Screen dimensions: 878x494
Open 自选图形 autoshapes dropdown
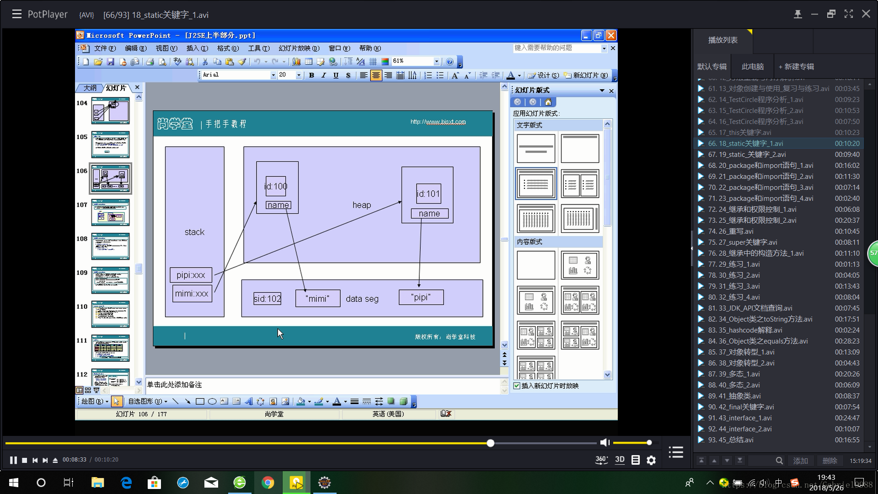pyautogui.click(x=147, y=402)
